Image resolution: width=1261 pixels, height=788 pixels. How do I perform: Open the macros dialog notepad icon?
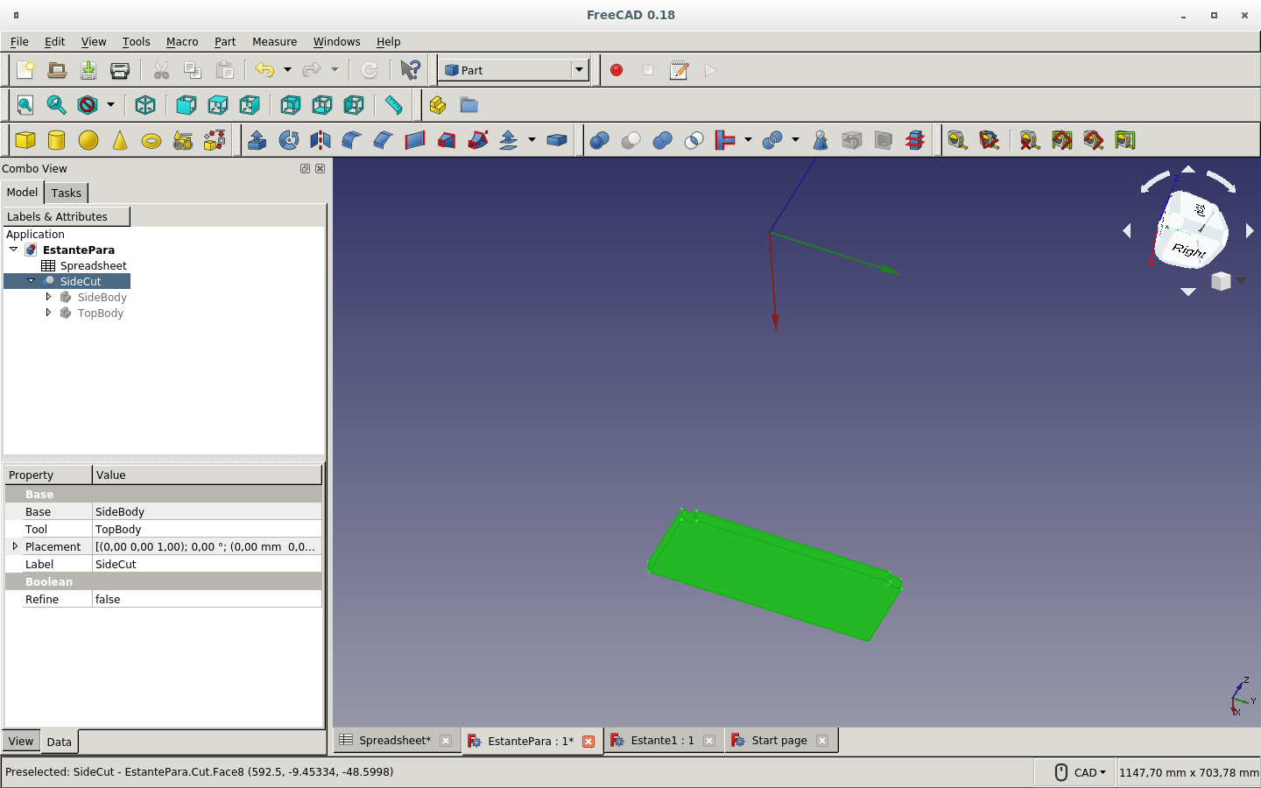680,70
